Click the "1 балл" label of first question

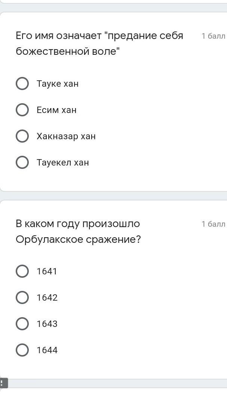[213, 36]
